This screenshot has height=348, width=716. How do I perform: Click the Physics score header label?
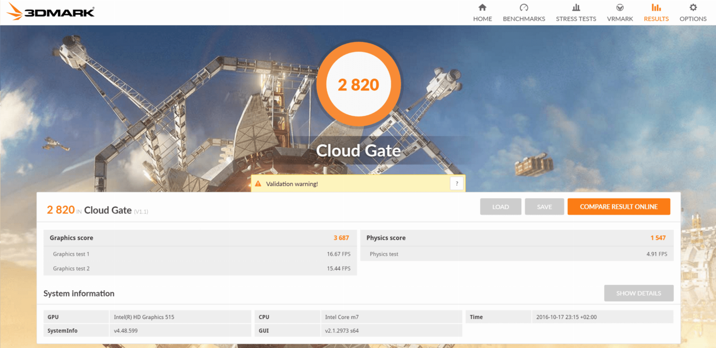click(386, 238)
